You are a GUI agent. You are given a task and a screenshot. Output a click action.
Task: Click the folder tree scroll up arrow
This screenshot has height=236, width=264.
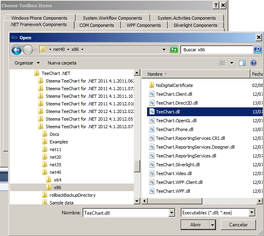click(137, 73)
